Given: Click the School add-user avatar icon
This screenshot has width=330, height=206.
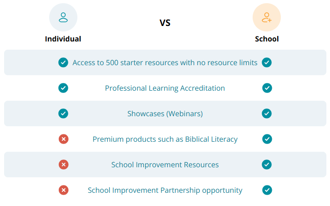Looking at the screenshot, I should pyautogui.click(x=267, y=17).
